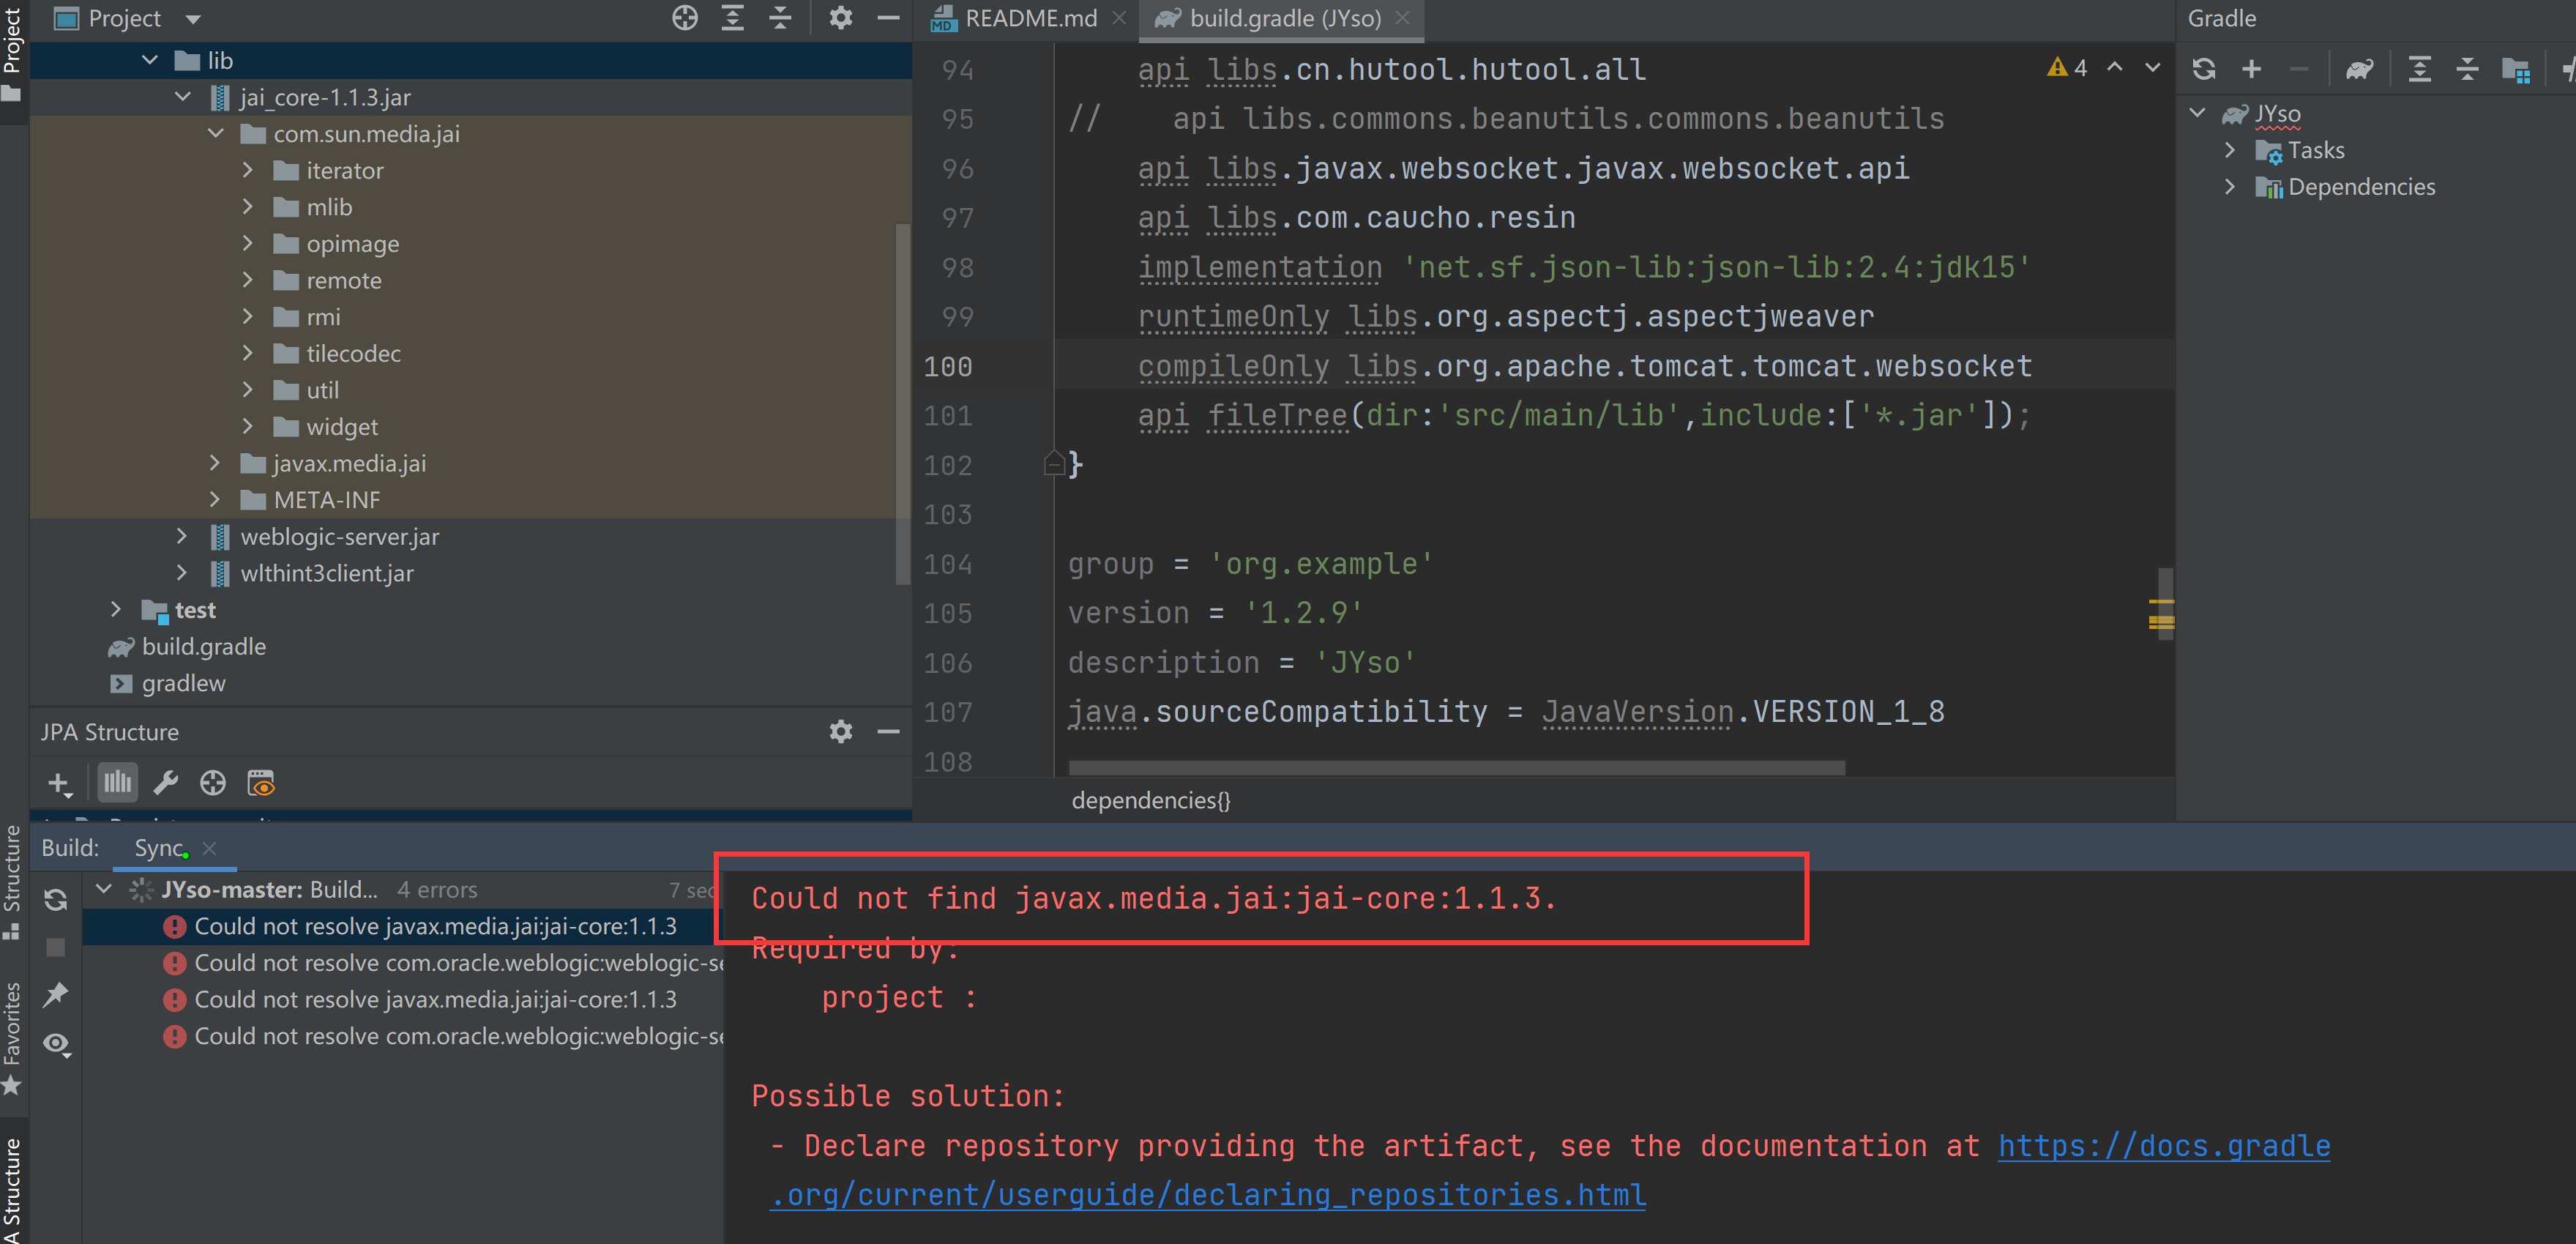Viewport: 2576px width, 1244px height.
Task: Open Project panel settings gear
Action: pos(841,18)
